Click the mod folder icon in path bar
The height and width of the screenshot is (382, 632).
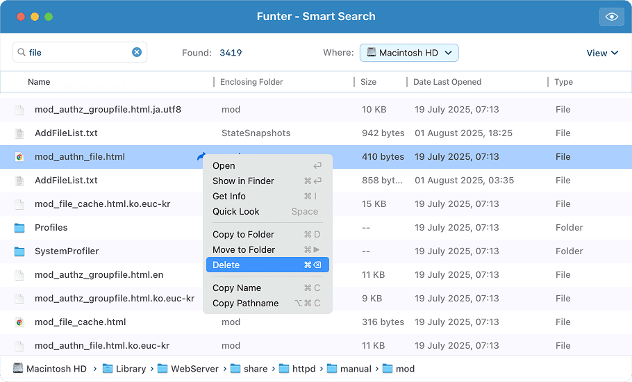click(388, 369)
